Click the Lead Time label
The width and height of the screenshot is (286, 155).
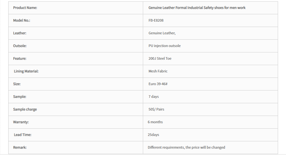pyautogui.click(x=23, y=135)
